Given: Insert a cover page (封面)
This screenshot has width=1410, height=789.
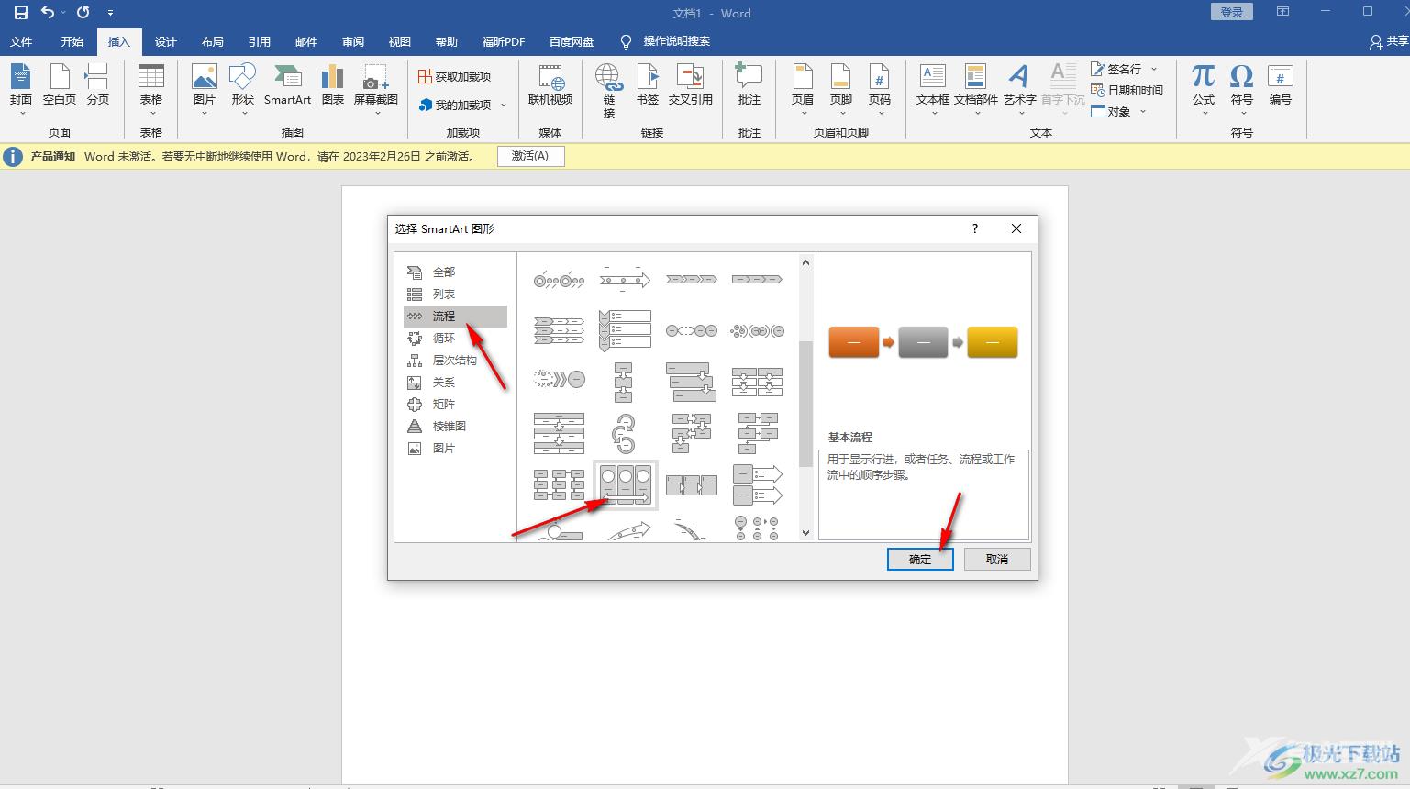Looking at the screenshot, I should point(21,89).
